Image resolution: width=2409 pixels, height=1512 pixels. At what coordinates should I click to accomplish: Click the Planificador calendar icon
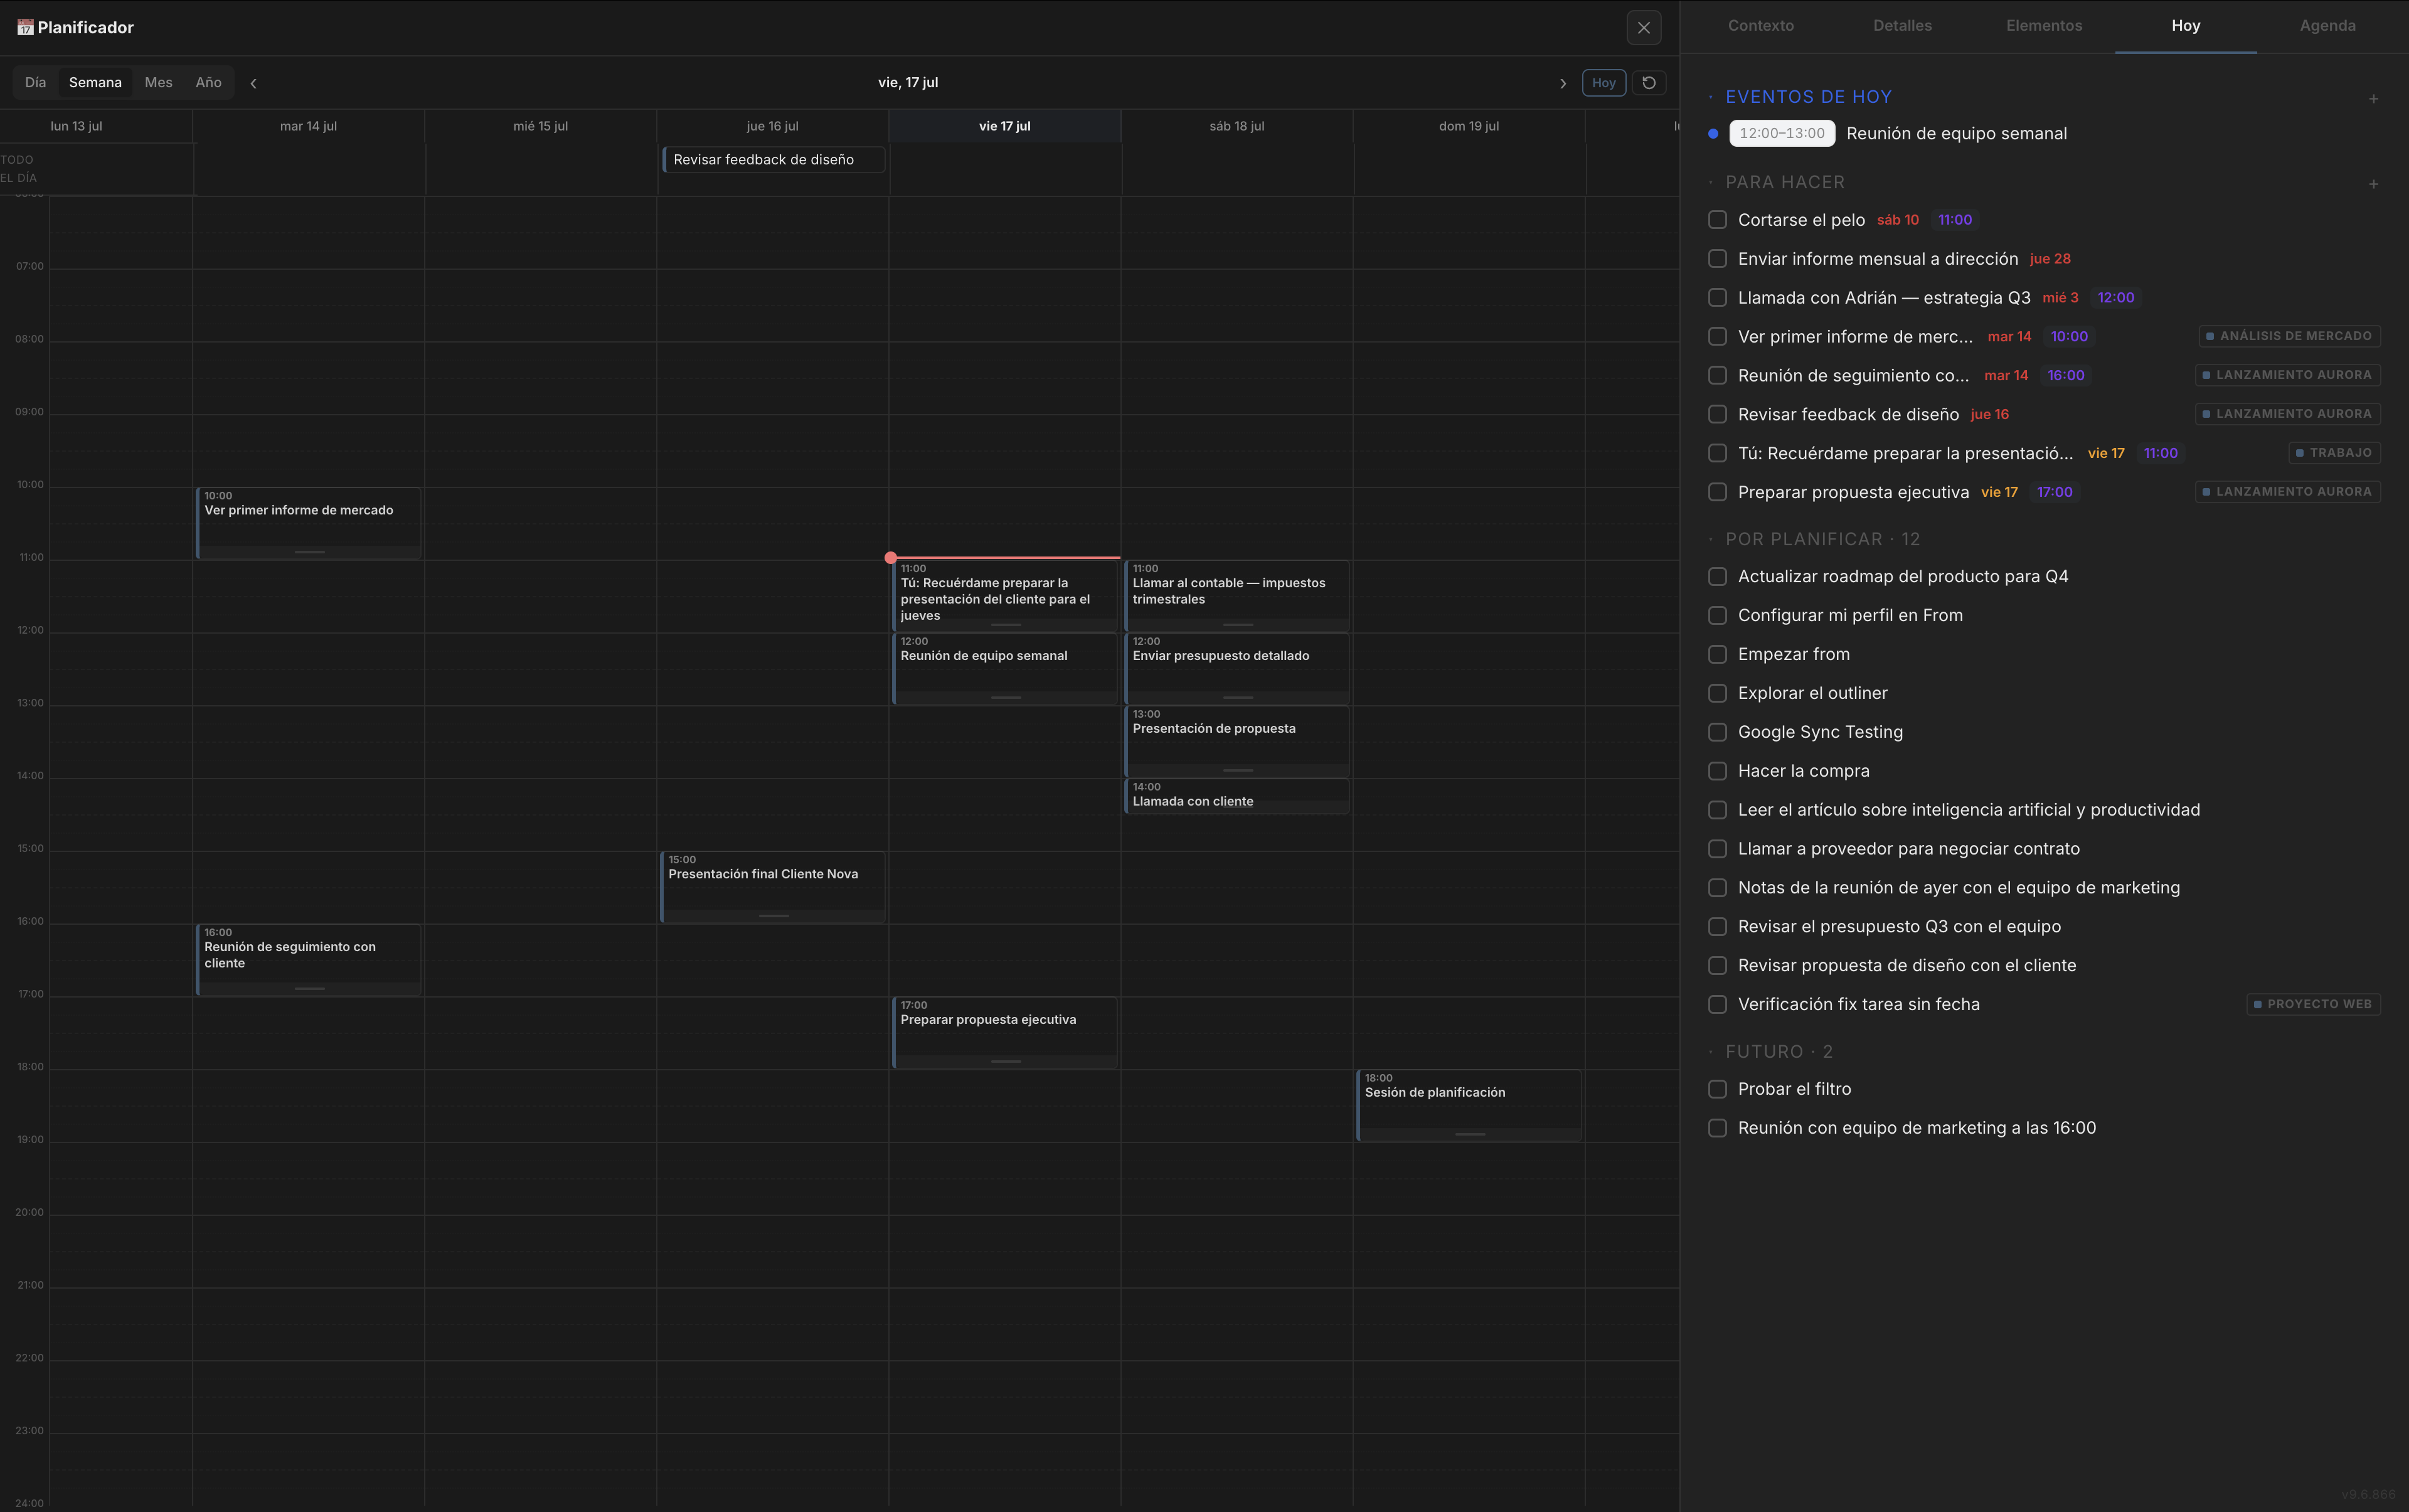25,27
